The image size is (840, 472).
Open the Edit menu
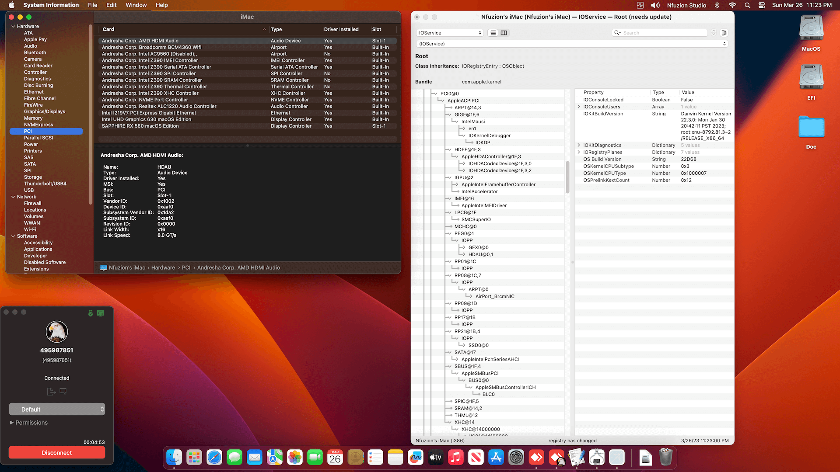111,5
